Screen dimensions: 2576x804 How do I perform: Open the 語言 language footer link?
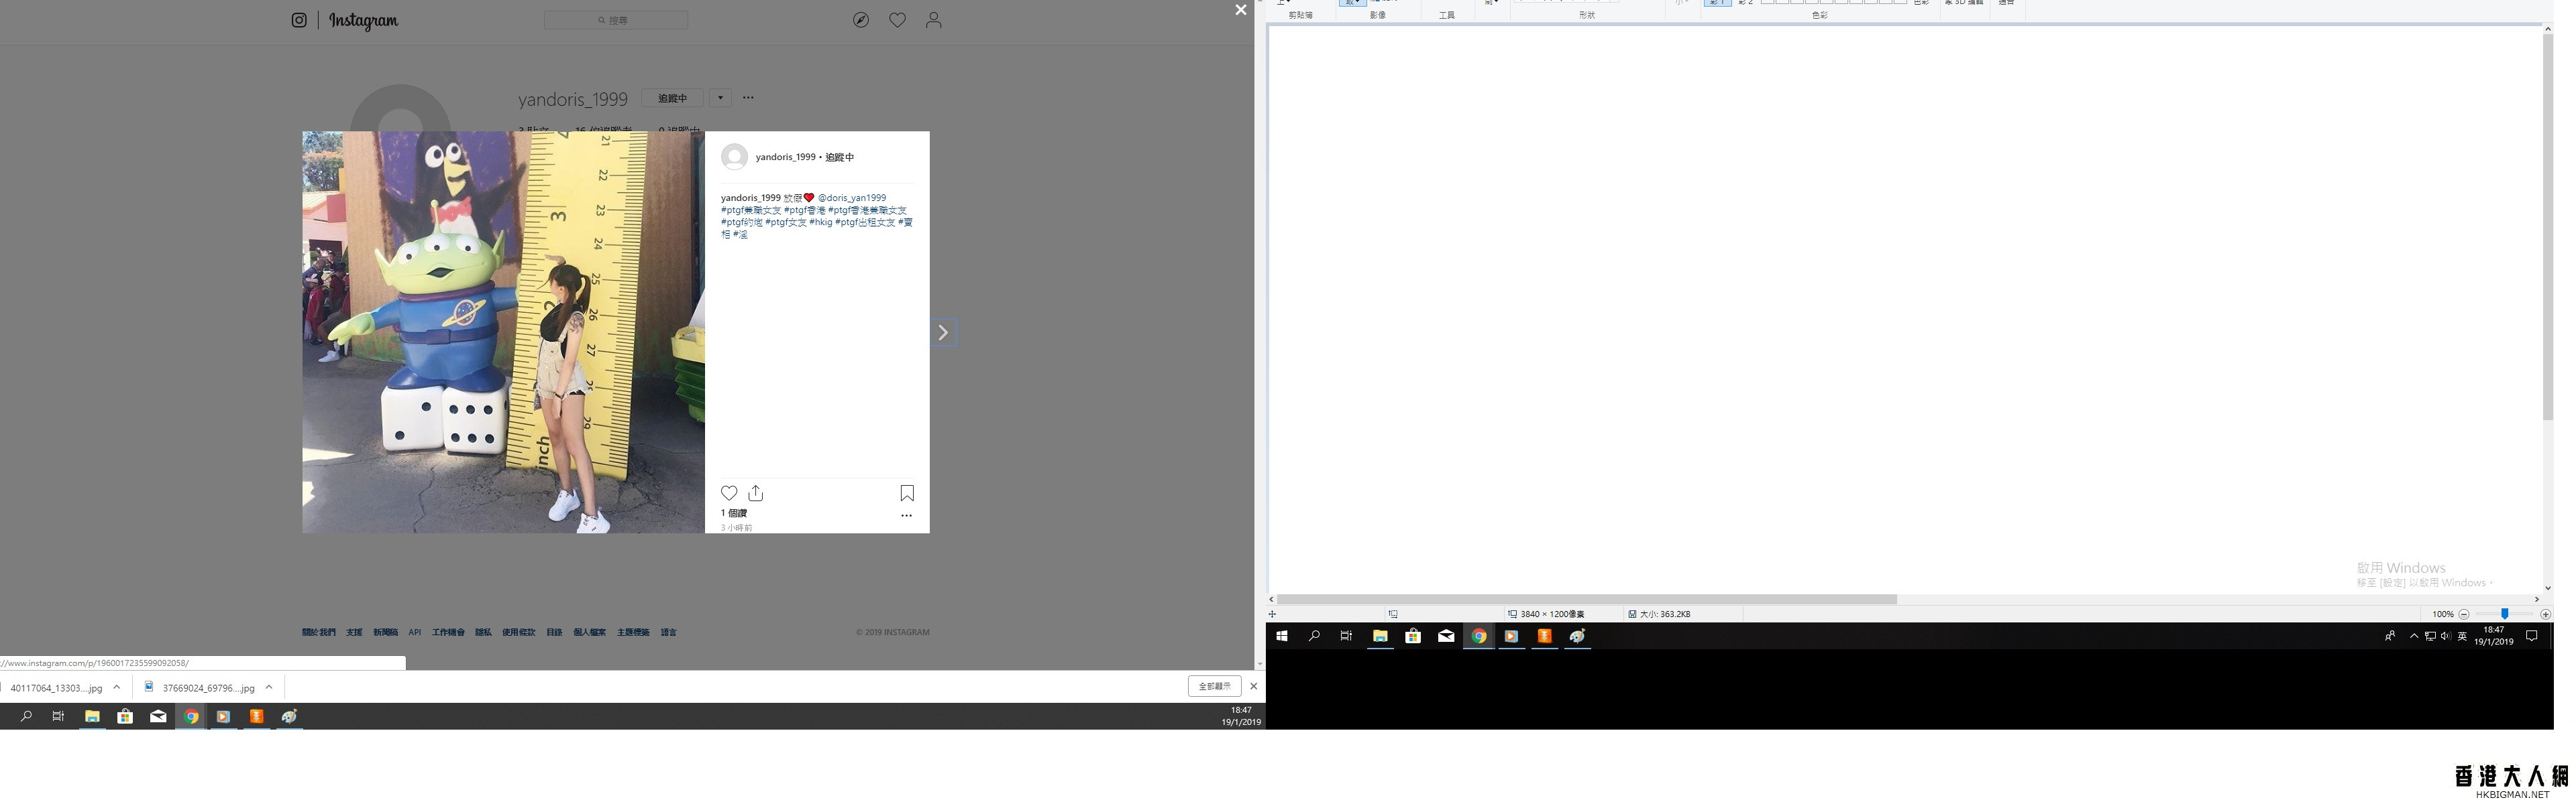tap(669, 632)
